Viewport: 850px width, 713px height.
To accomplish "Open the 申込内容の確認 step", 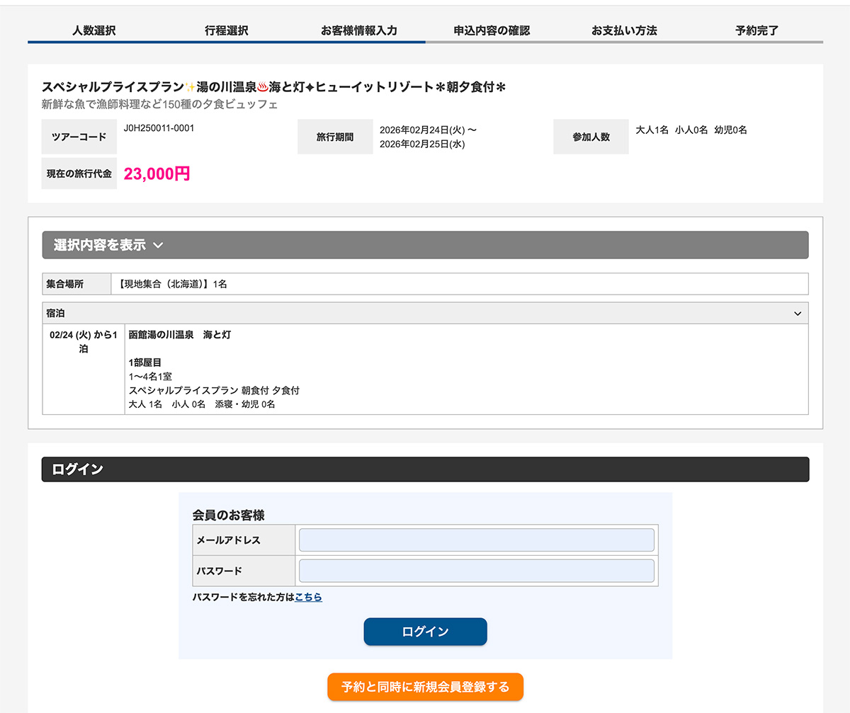I will point(492,30).
